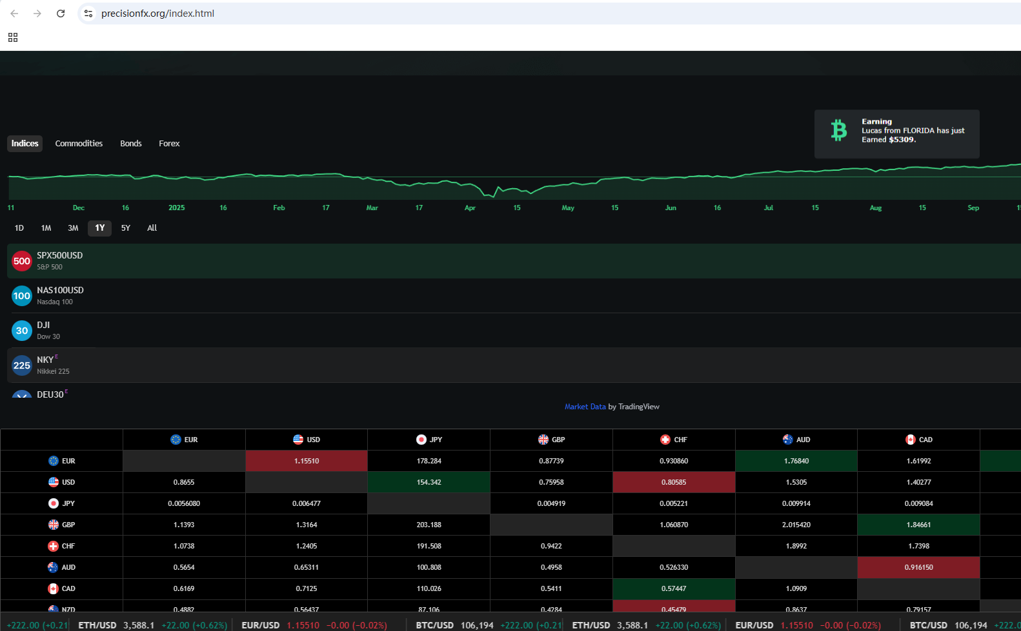Click the Dow 30 icon

(x=22, y=331)
